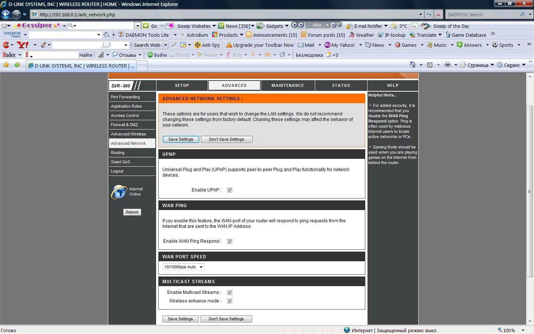Click the Refresh page icon beside address bar

429,14
